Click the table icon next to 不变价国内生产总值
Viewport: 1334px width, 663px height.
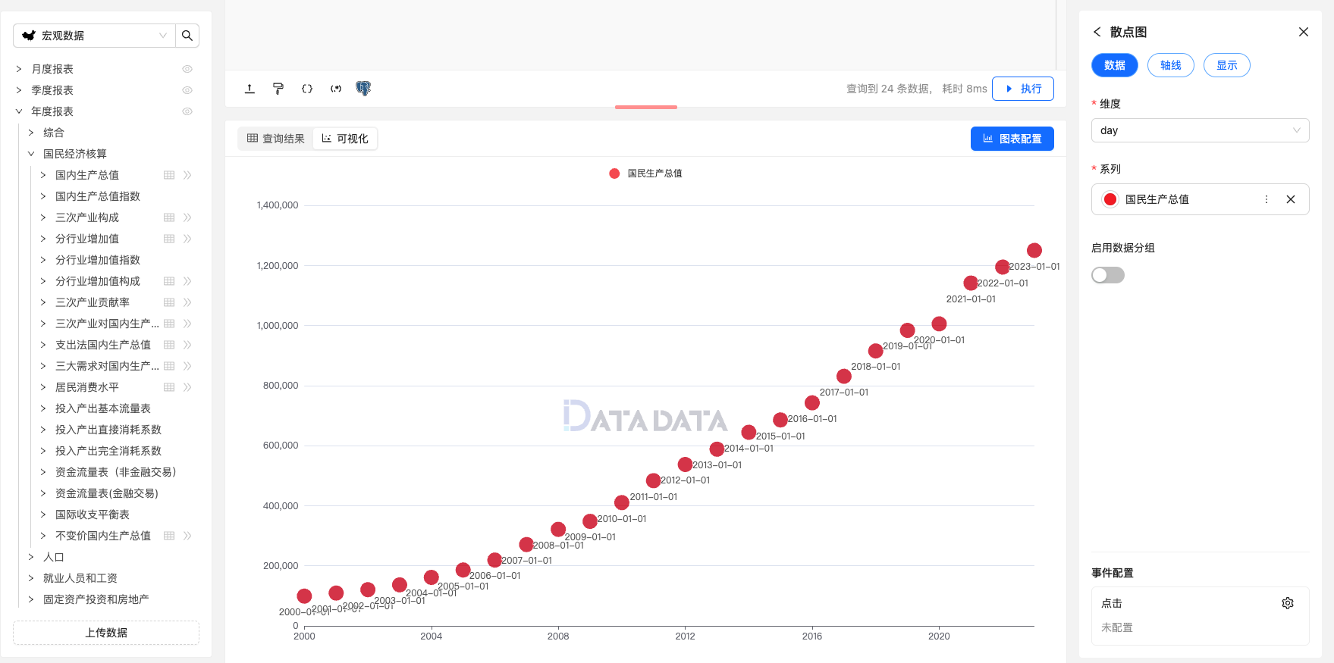click(x=169, y=536)
